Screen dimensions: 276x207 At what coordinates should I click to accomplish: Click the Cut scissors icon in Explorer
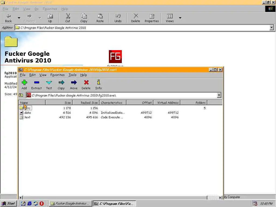pyautogui.click(x=68, y=18)
